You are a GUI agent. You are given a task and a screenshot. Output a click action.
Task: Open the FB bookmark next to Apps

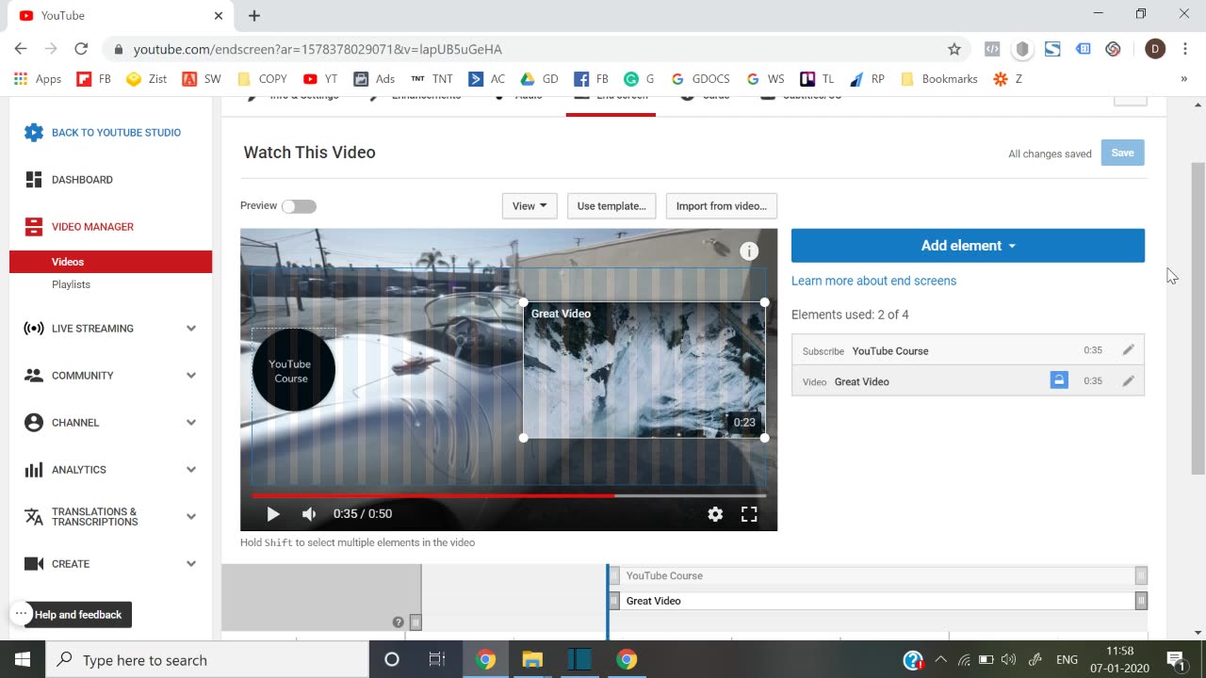[94, 79]
